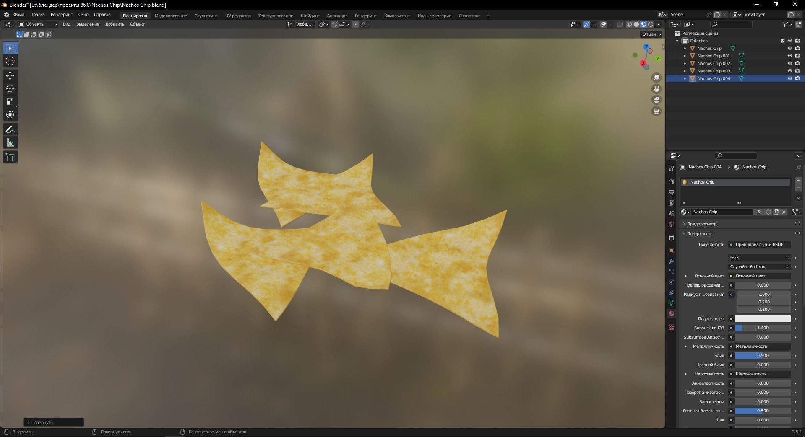Collapse the Поверхность panel
The image size is (805, 437).
699,233
